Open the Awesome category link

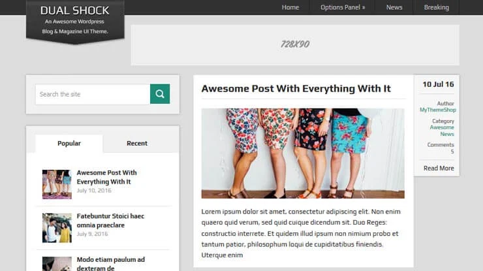[442, 127]
